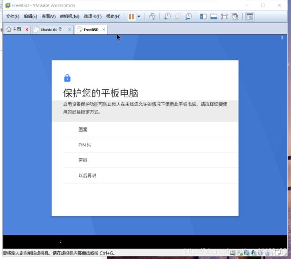
Task: Open the snapshot manager
Action: point(188,17)
